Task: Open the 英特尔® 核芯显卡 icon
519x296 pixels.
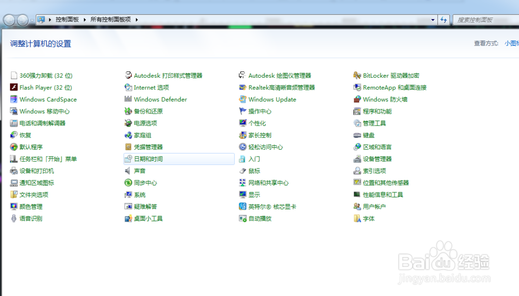Action: coord(242,206)
